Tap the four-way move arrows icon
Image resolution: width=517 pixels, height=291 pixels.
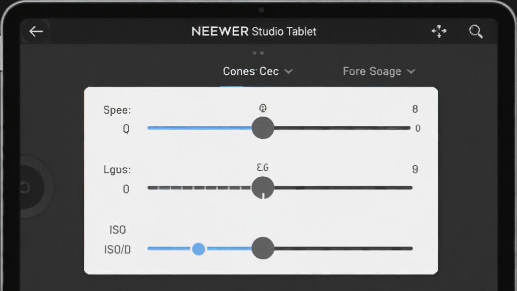pyautogui.click(x=439, y=31)
